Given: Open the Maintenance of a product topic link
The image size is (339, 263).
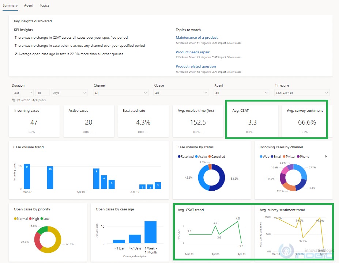Looking at the screenshot, I should pos(197,37).
